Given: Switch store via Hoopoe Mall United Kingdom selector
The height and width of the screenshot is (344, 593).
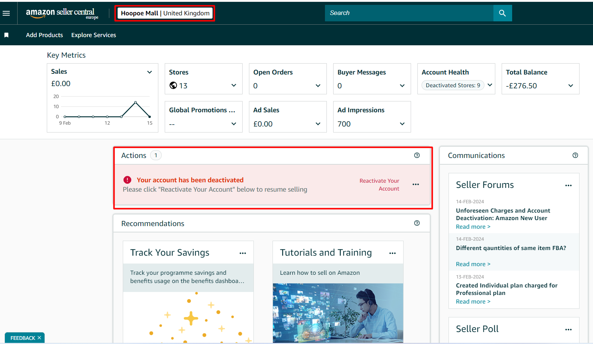Looking at the screenshot, I should pos(165,13).
